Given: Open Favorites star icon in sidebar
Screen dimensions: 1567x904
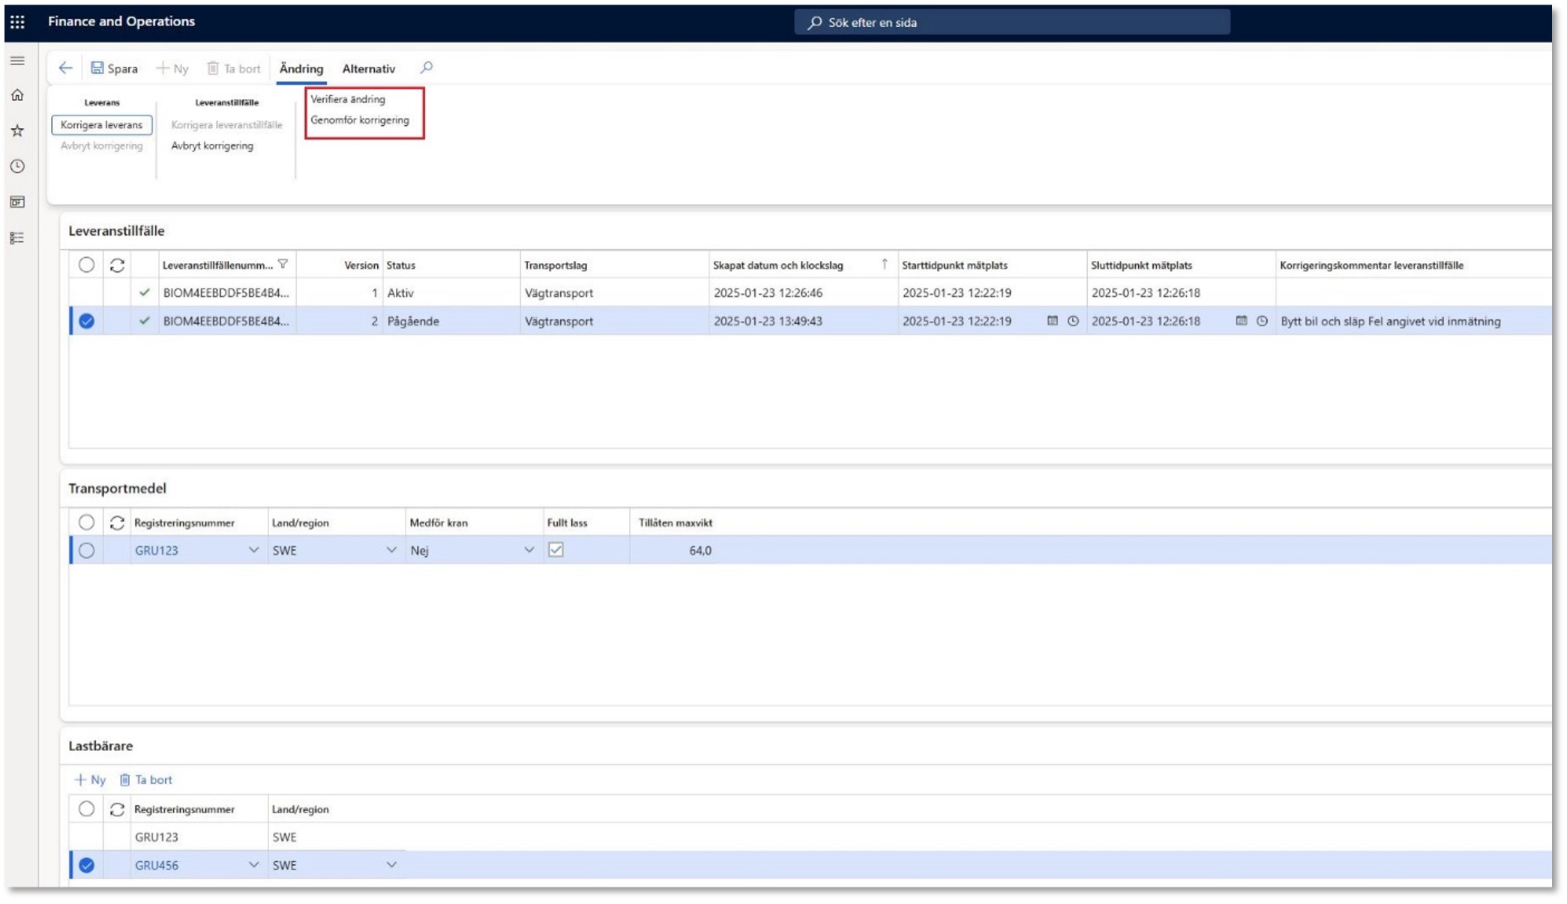Looking at the screenshot, I should coord(17,131).
